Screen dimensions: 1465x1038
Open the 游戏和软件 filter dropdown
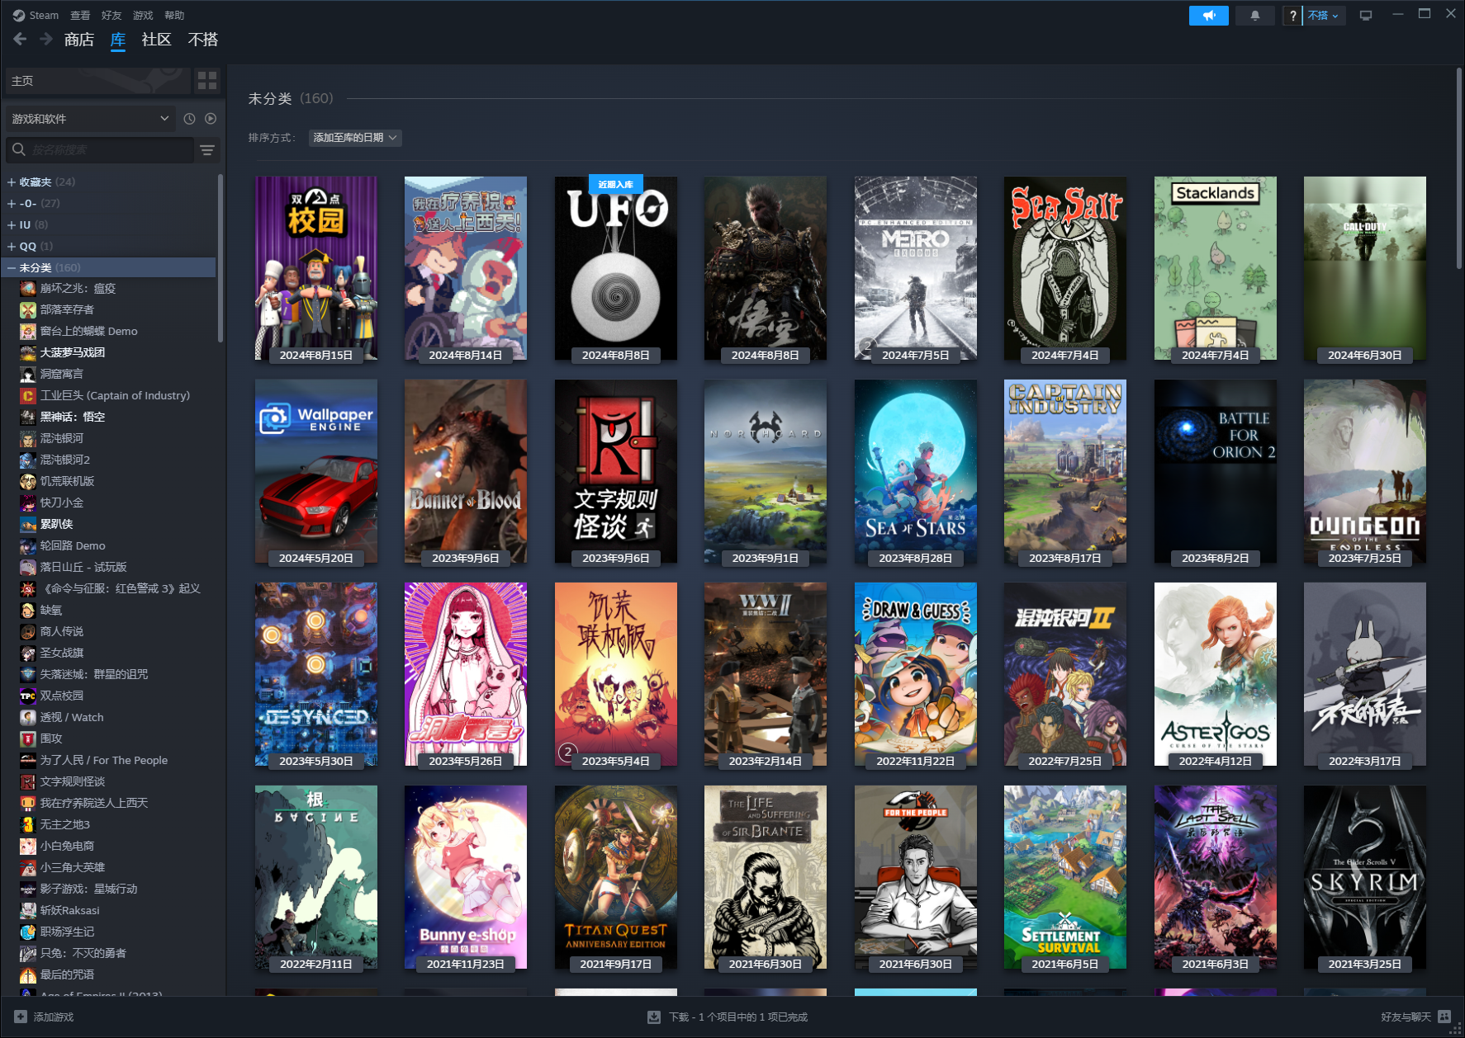coord(89,119)
